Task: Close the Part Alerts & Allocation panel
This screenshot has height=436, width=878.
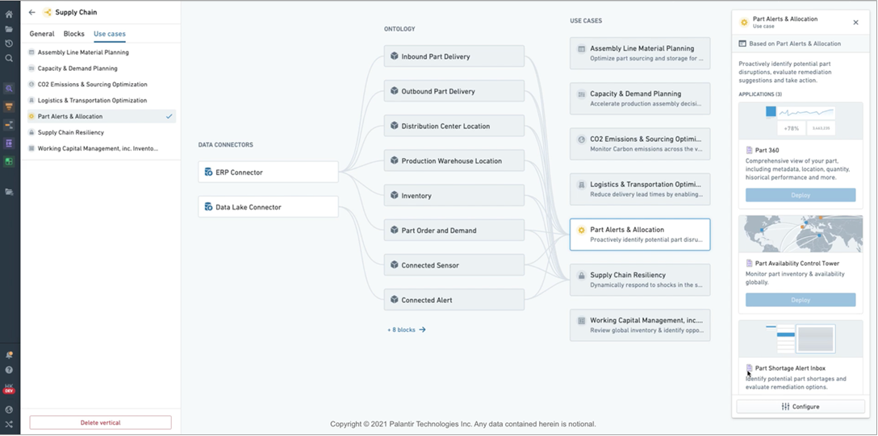Action: (855, 23)
